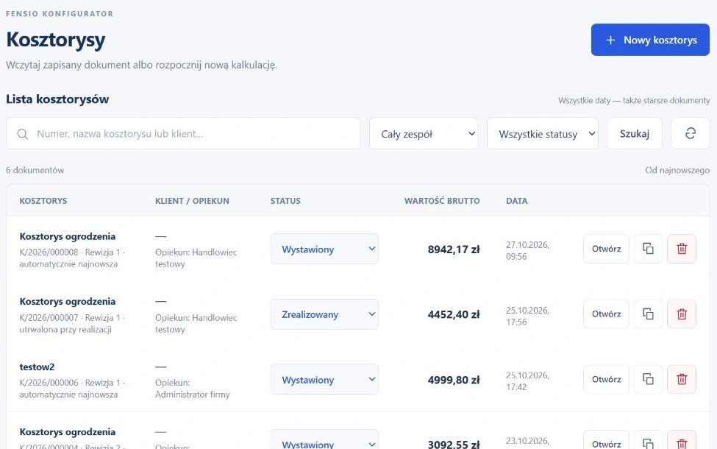Screen dimensions: 717x449
Task: Click the date 25.10.2026, 17:42
Action: click(527, 381)
